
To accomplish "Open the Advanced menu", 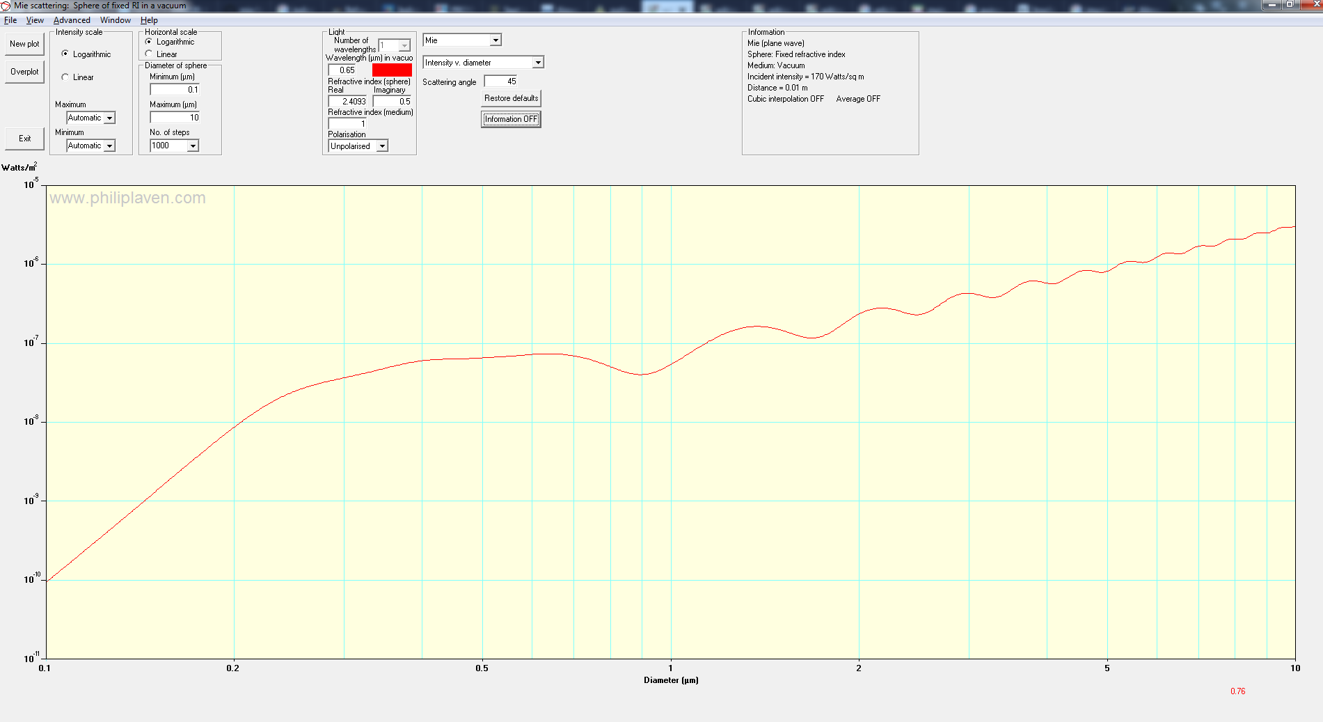I will coord(72,20).
